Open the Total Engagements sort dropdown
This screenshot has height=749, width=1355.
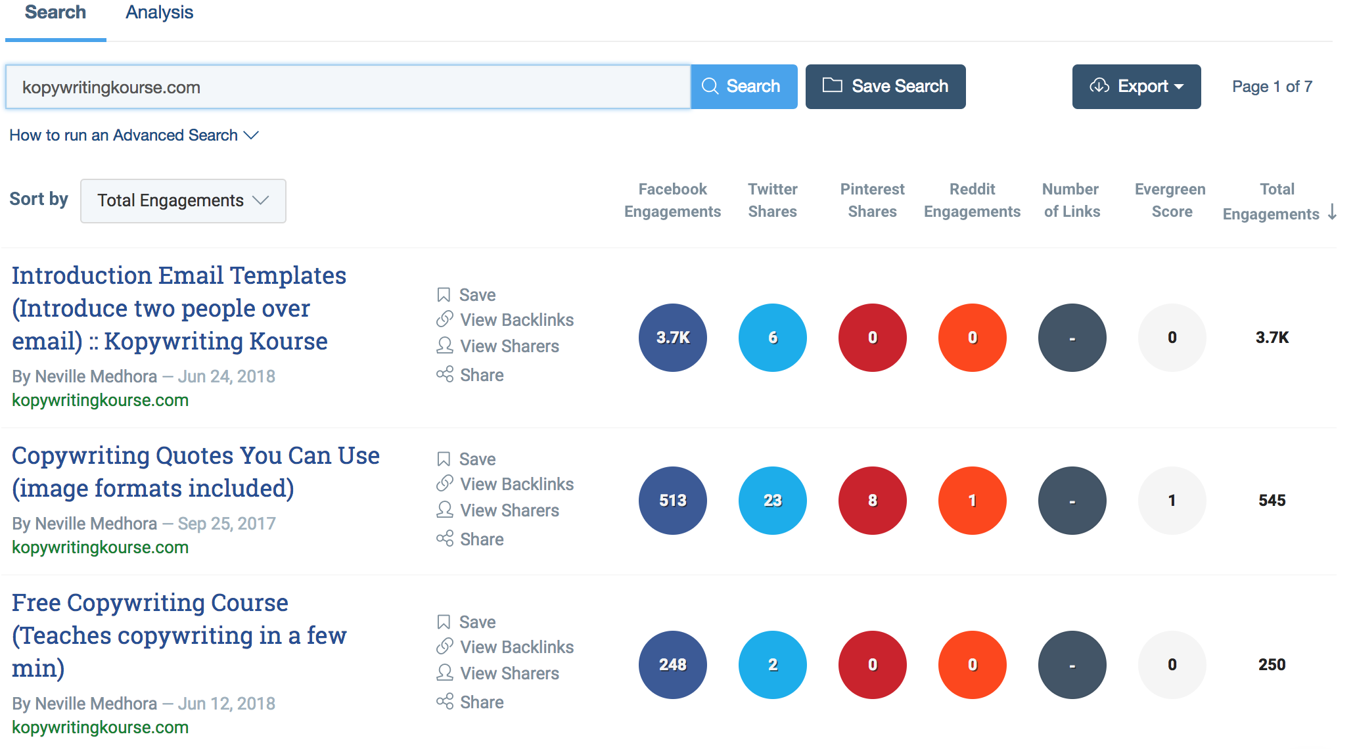tap(183, 201)
